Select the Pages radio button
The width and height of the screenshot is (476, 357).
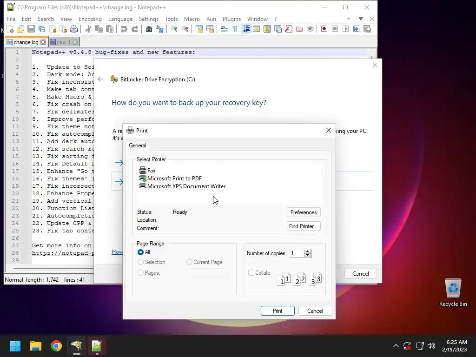[140, 273]
